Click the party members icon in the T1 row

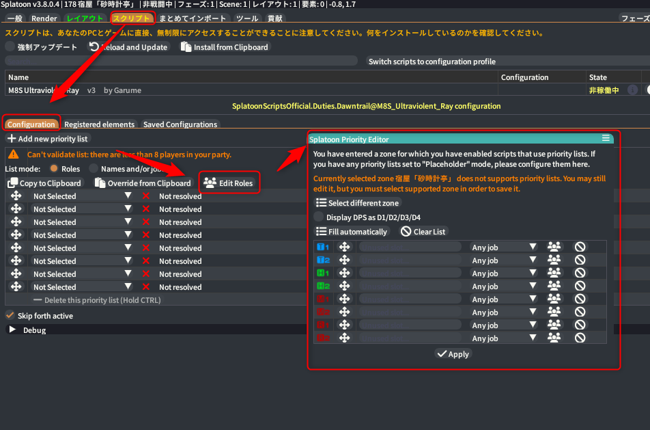pyautogui.click(x=554, y=247)
